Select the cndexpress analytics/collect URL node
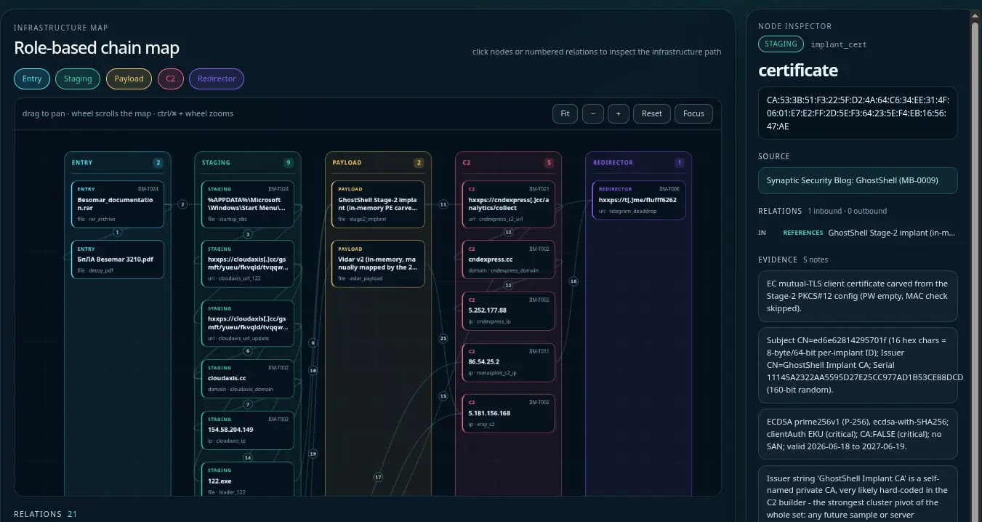The width and height of the screenshot is (982, 522). (x=508, y=204)
